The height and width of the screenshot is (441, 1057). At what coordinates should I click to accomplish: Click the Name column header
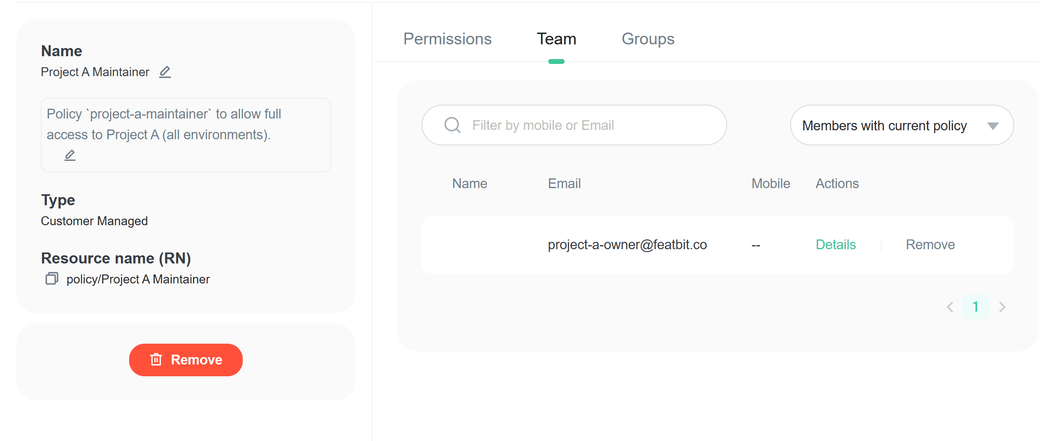469,183
